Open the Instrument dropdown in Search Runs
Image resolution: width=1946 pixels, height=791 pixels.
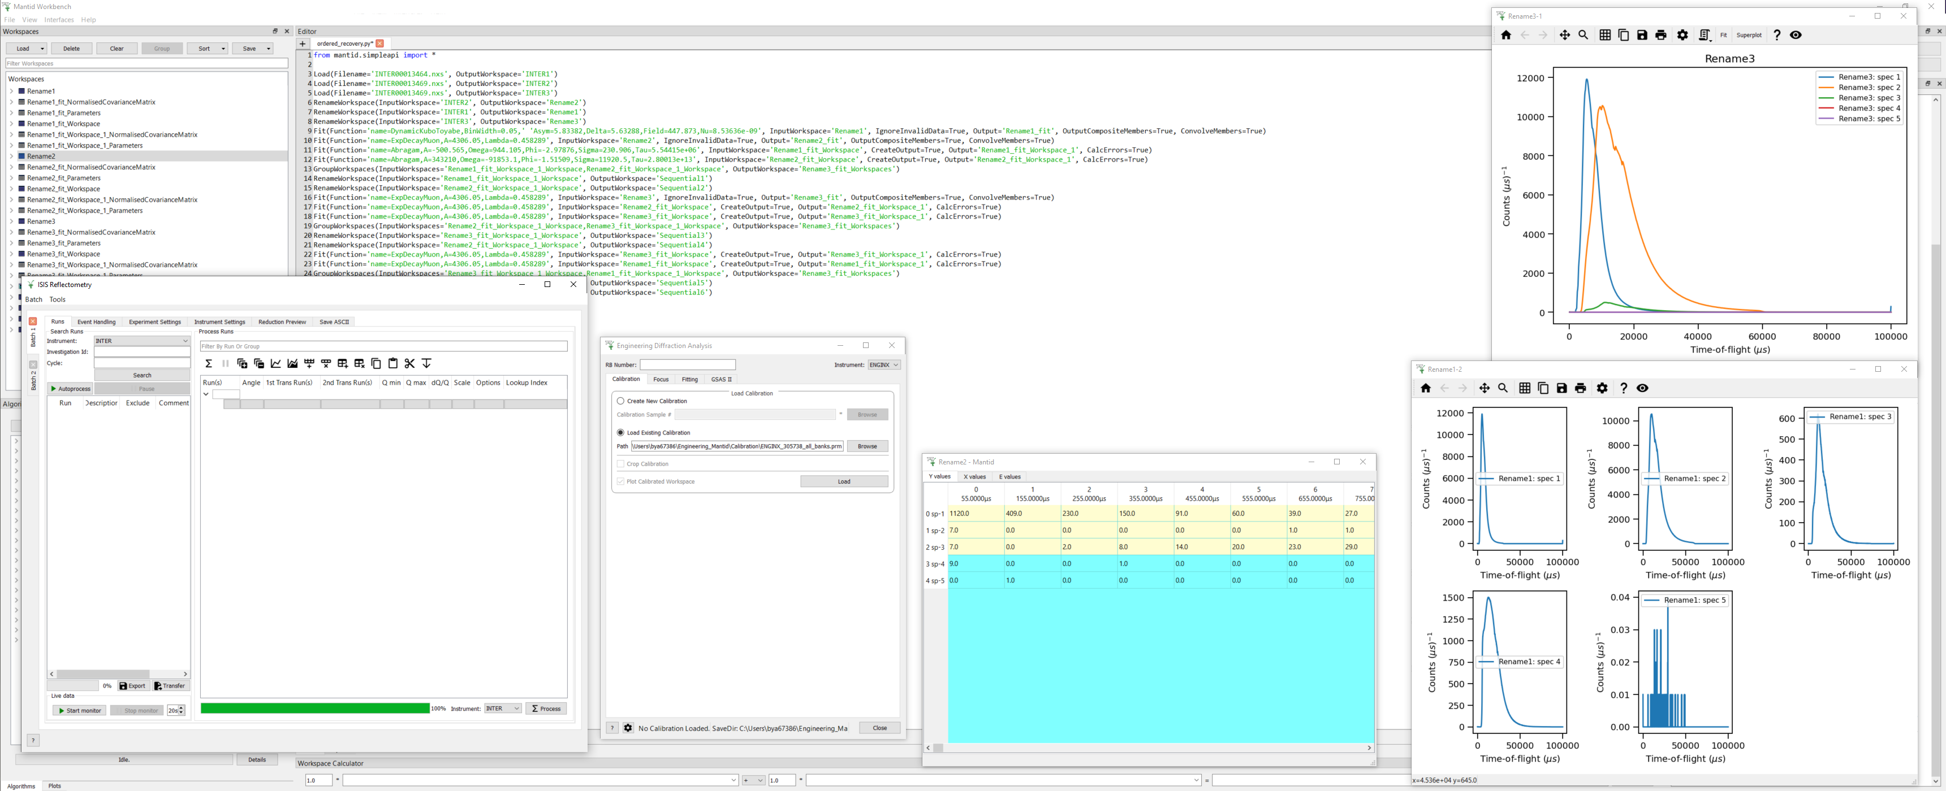tap(142, 341)
